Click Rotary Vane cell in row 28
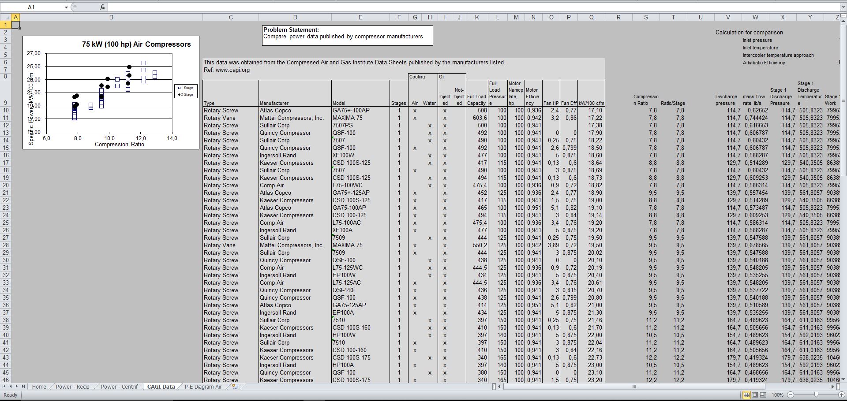Image resolution: width=847 pixels, height=401 pixels. click(231, 245)
